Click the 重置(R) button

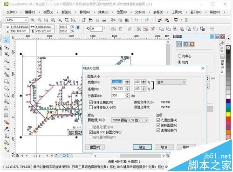(x=95, y=147)
